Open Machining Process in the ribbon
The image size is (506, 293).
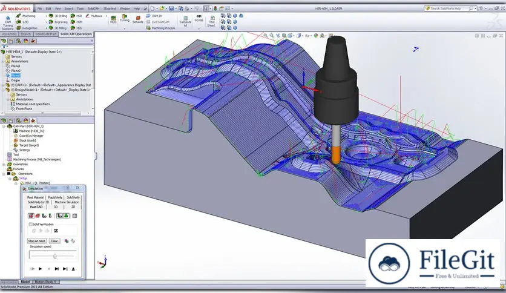tap(160, 28)
